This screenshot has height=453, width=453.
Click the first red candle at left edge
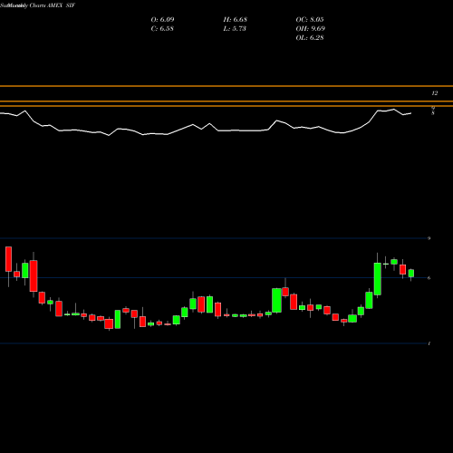pyautogui.click(x=8, y=259)
